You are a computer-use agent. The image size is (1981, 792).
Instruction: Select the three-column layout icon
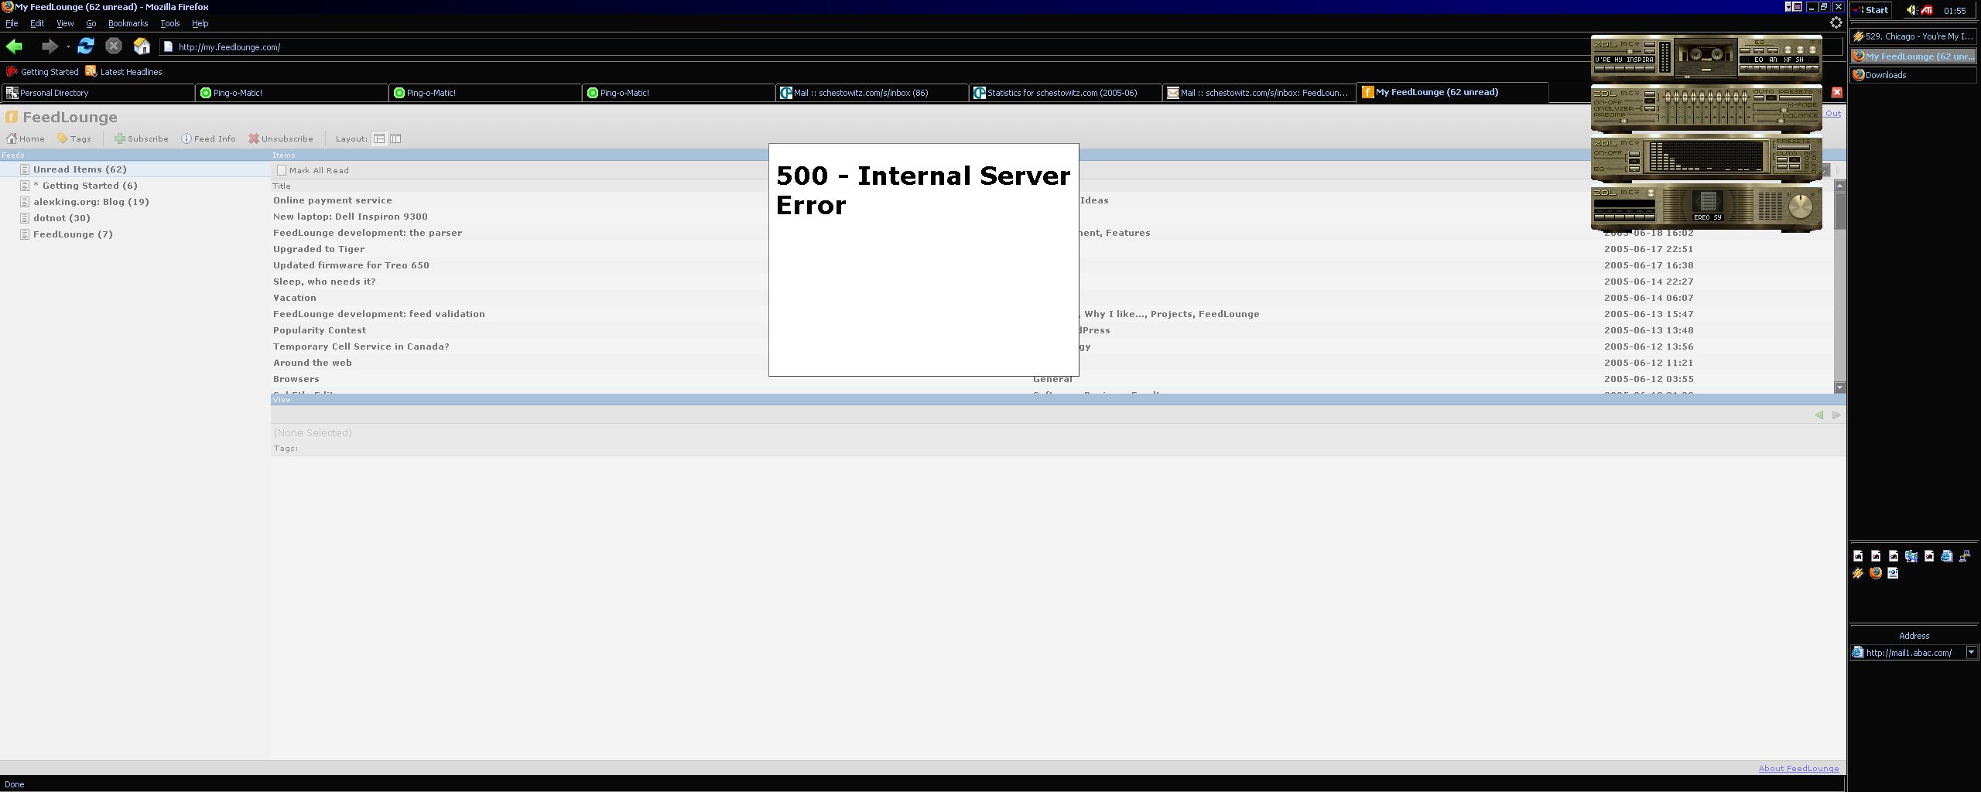395,139
